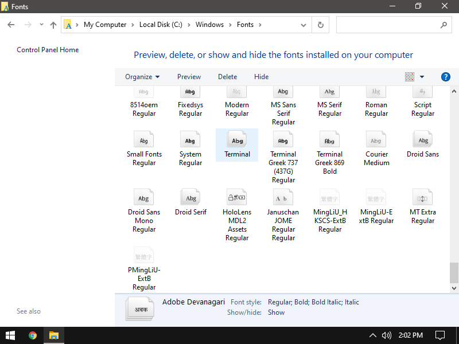Viewport: 459px width, 344px height.
Task: Expand the chevron after Local Disk (C:)
Action: coord(189,25)
